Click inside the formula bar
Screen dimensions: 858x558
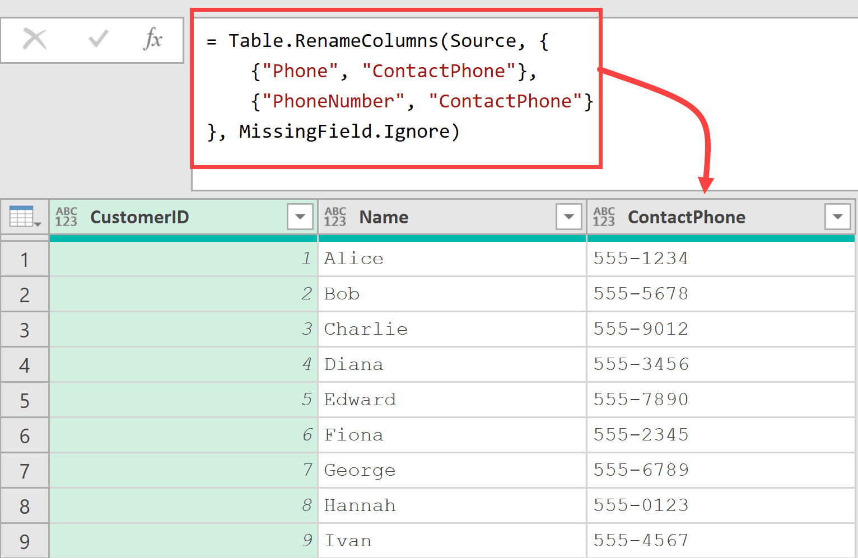point(392,87)
